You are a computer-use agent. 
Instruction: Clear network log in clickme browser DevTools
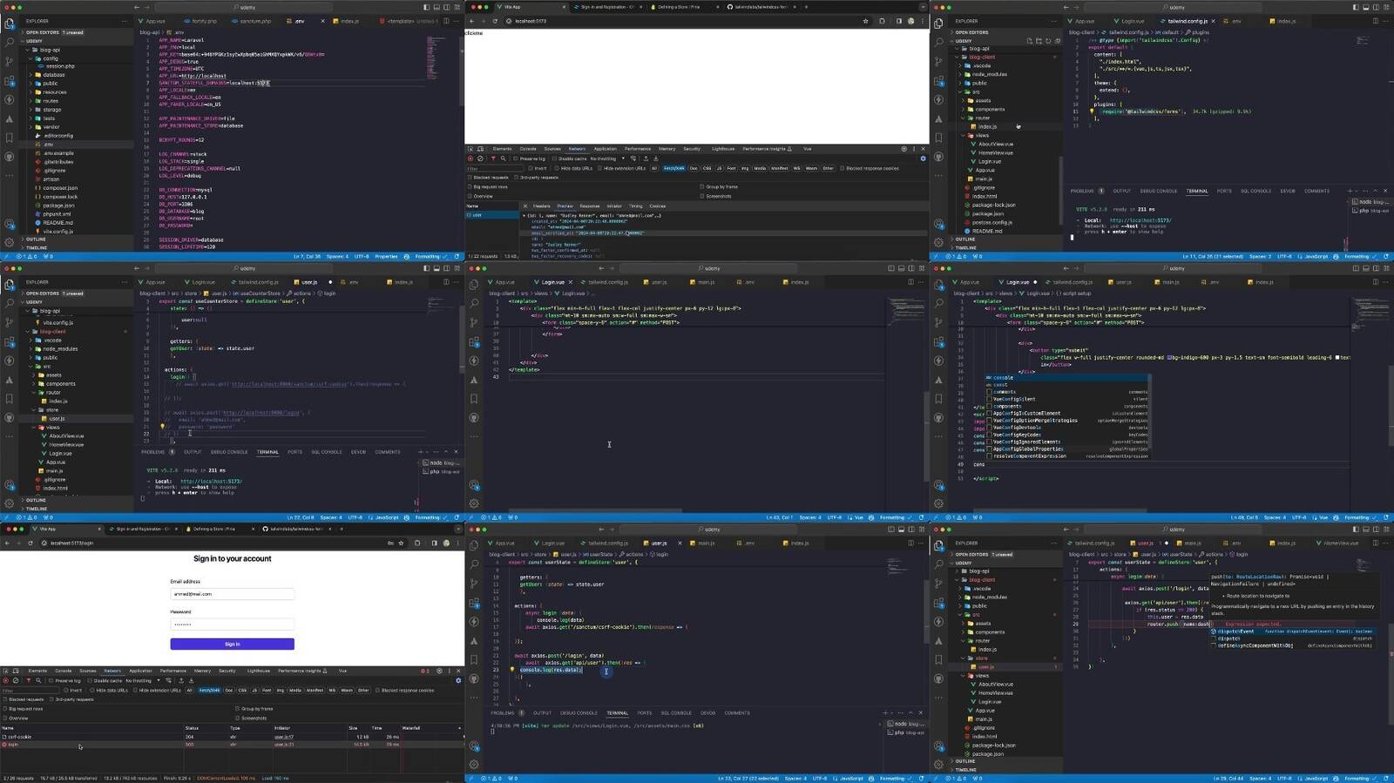tap(480, 159)
